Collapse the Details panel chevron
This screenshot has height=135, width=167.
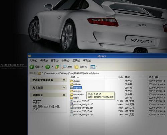(64, 95)
